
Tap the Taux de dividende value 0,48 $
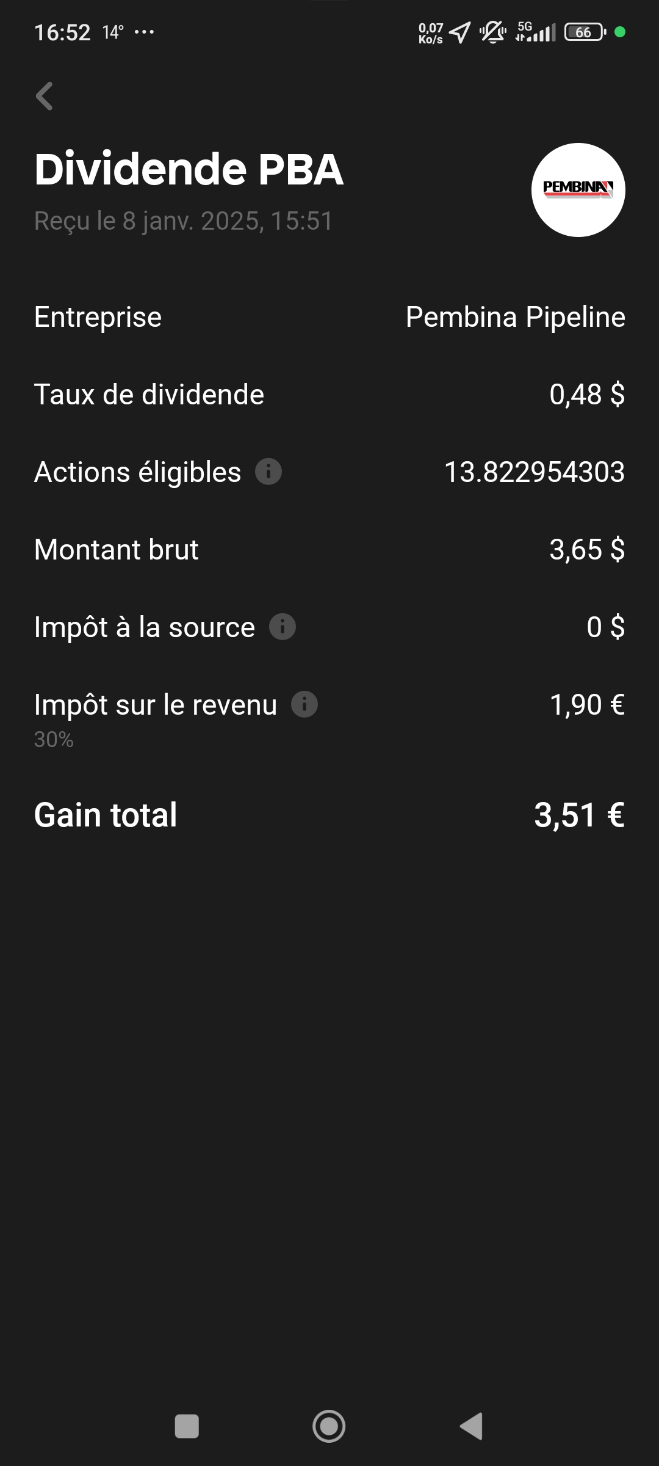587,395
